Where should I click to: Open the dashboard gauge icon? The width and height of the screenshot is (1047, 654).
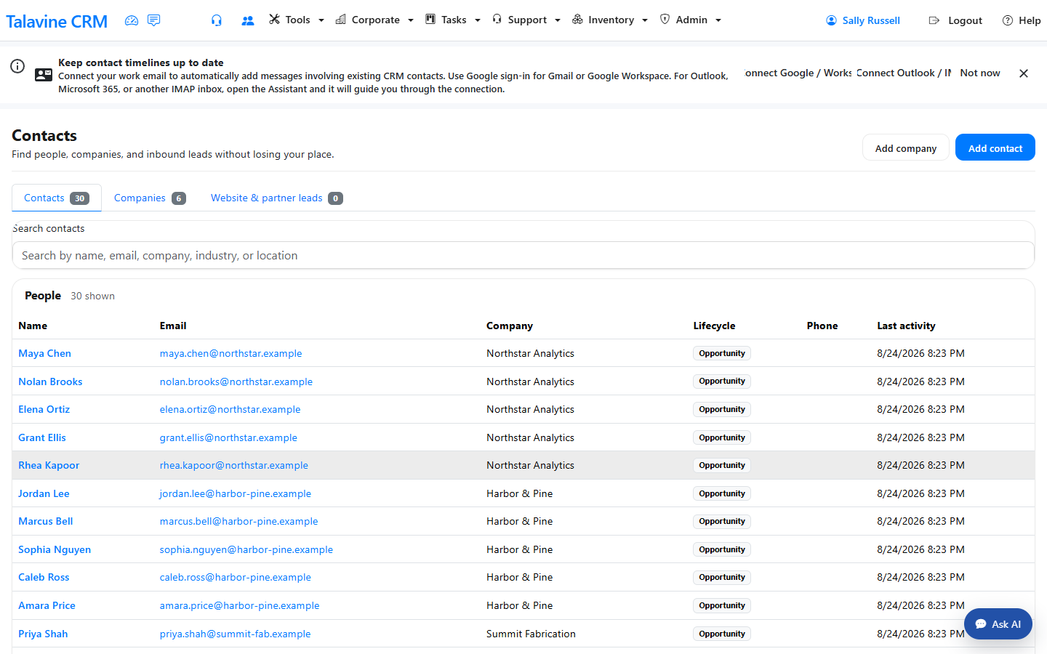(x=132, y=20)
